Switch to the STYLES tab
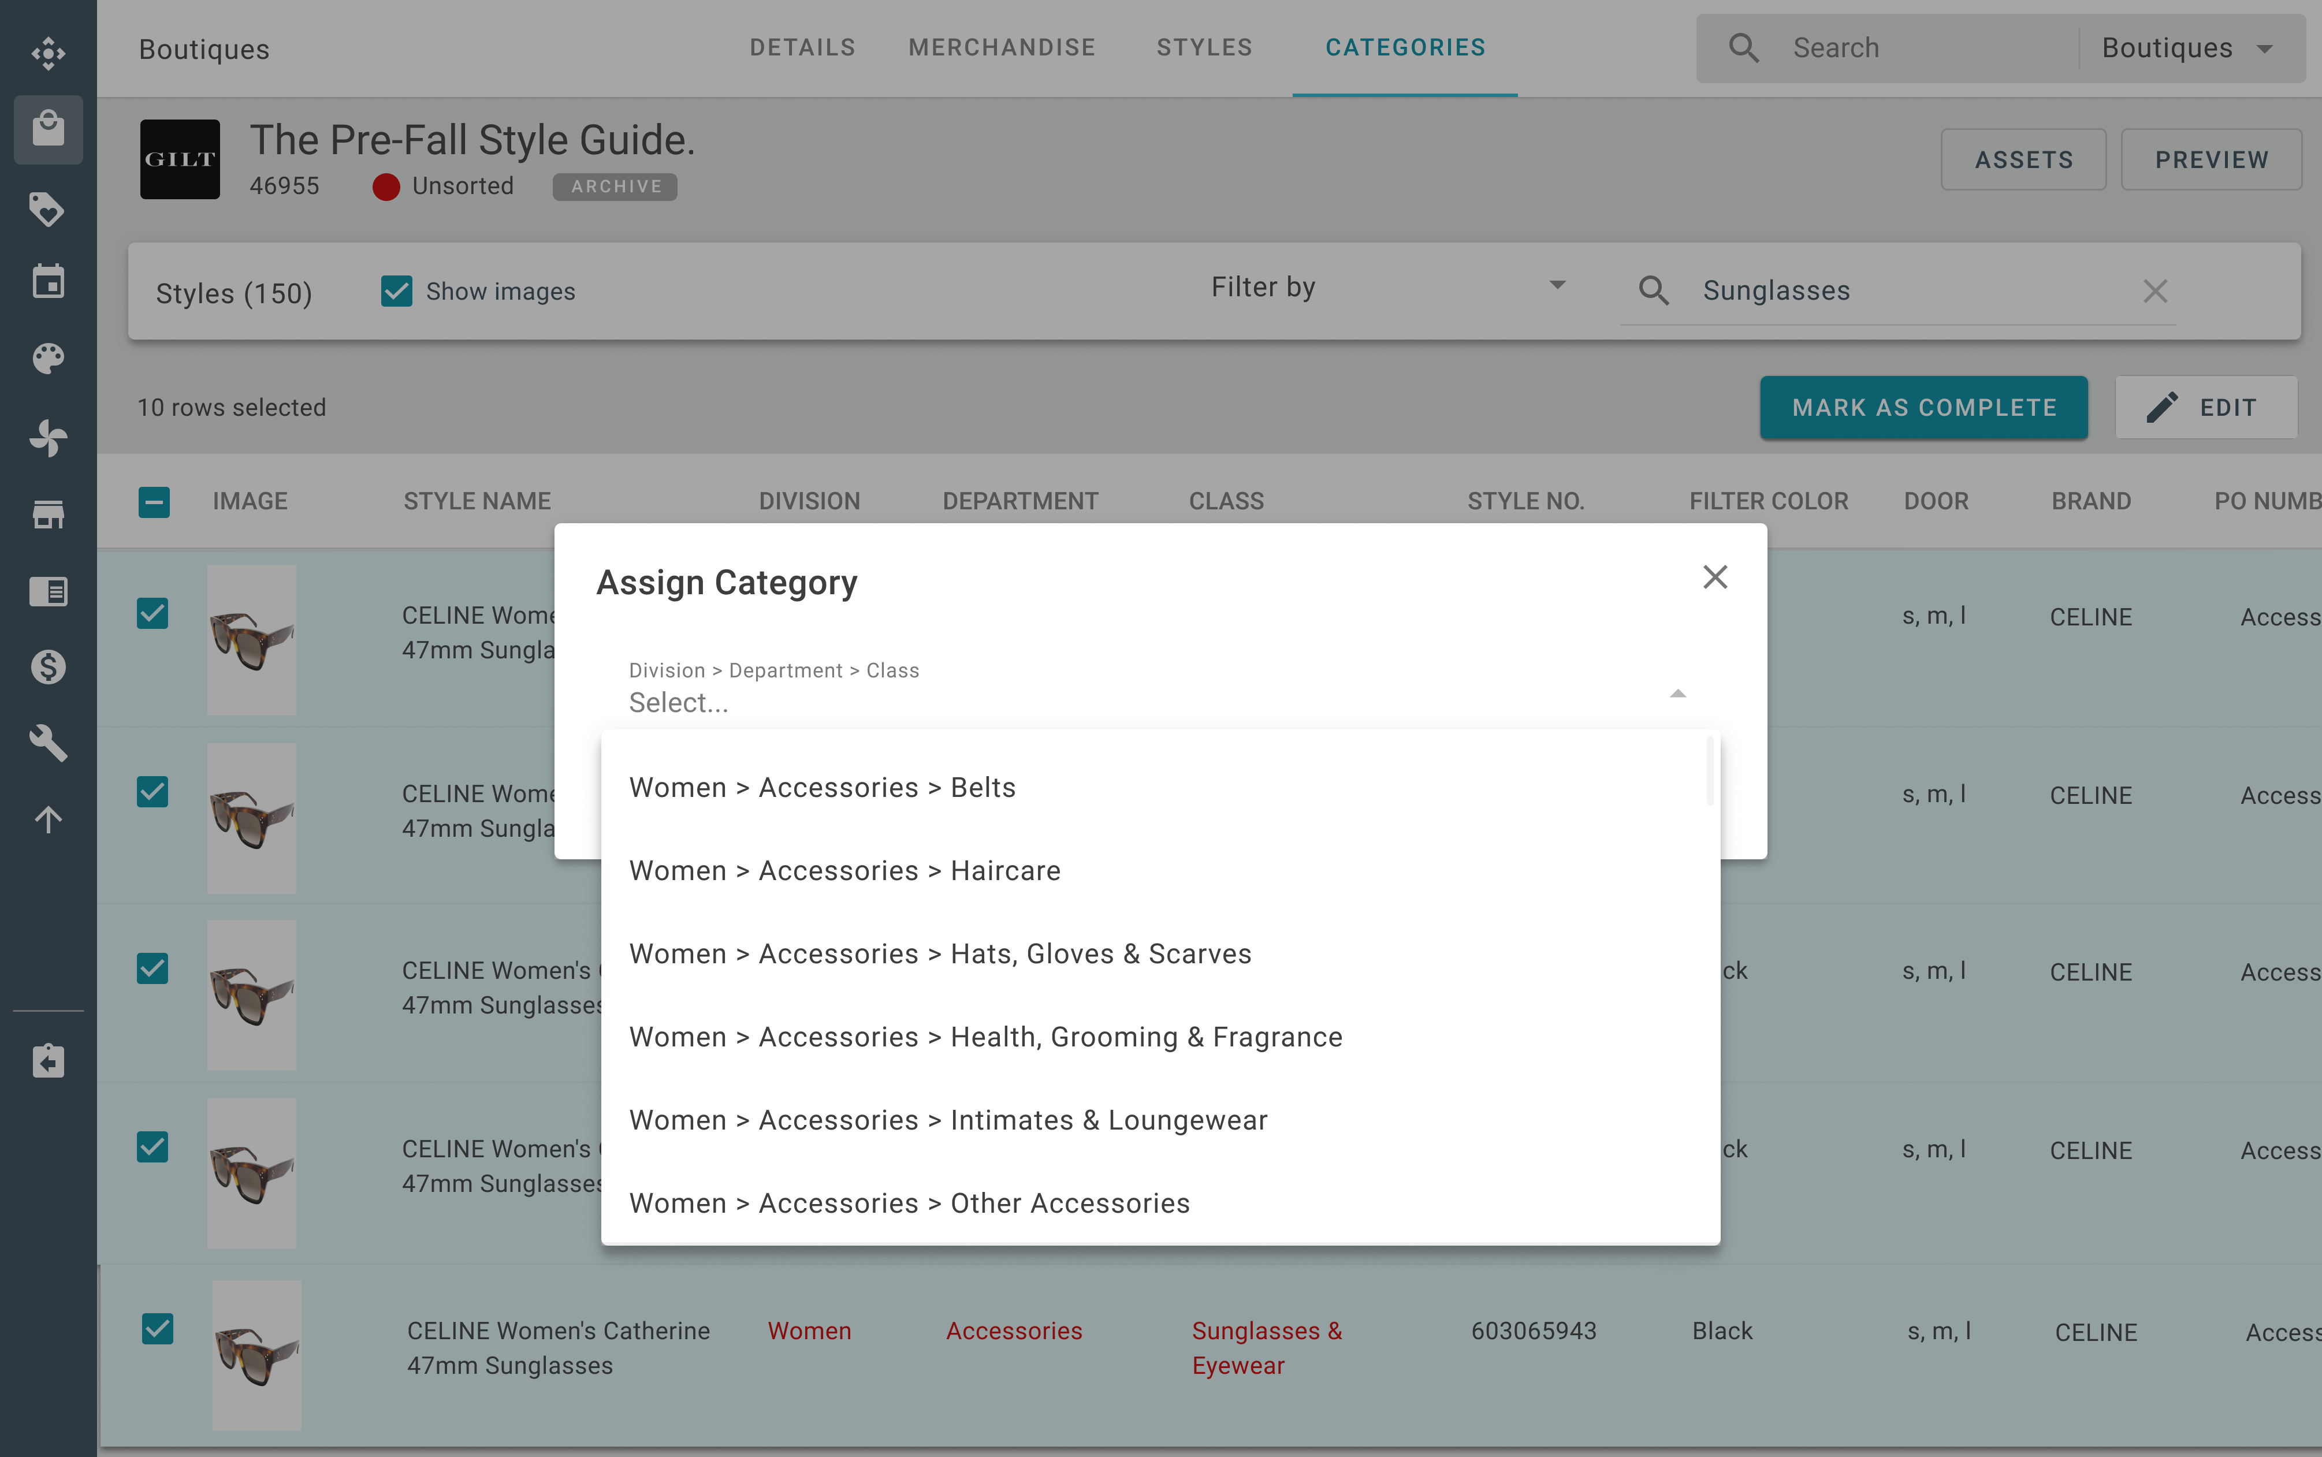The width and height of the screenshot is (2322, 1457). tap(1204, 47)
